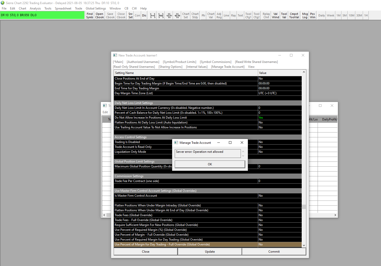Open the Day Margin Time Zone list value

click(x=279, y=93)
